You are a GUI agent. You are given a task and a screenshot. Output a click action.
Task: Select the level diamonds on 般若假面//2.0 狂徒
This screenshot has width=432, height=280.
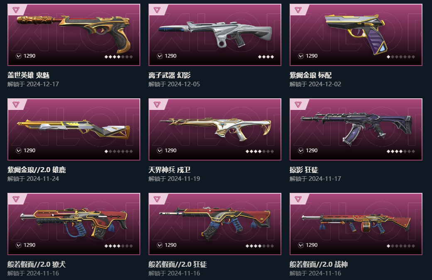tap(259, 246)
